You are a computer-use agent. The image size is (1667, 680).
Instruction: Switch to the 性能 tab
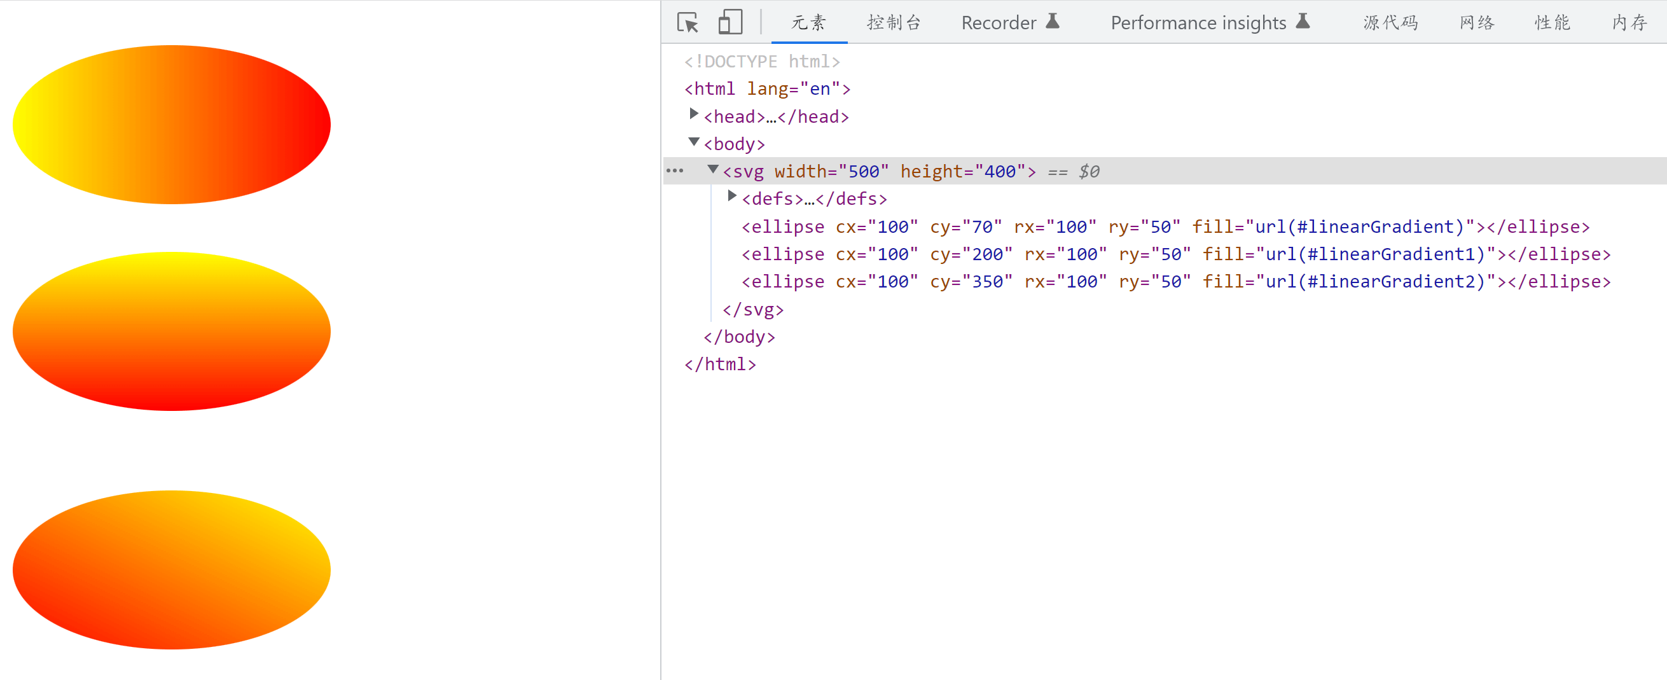tap(1552, 23)
